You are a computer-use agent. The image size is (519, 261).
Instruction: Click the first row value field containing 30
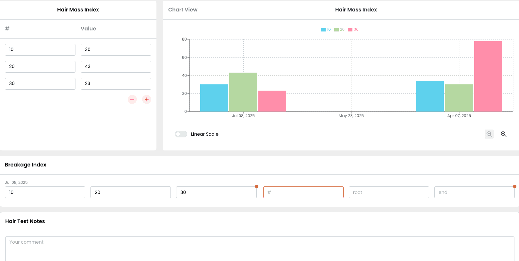coord(116,50)
